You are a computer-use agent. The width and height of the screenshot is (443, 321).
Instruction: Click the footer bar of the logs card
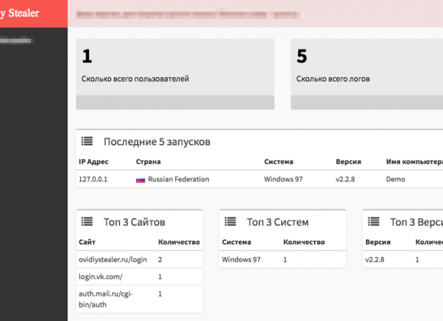(367, 102)
